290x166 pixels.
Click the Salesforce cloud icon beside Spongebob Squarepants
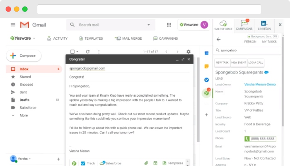[266, 72]
